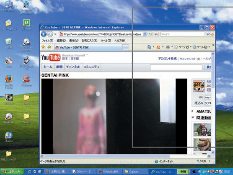The image size is (233, 175).
Task: Open the コミュニティ tab on YouTube
Action: coord(91,67)
